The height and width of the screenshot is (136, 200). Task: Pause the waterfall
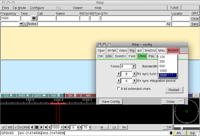point(36,127)
